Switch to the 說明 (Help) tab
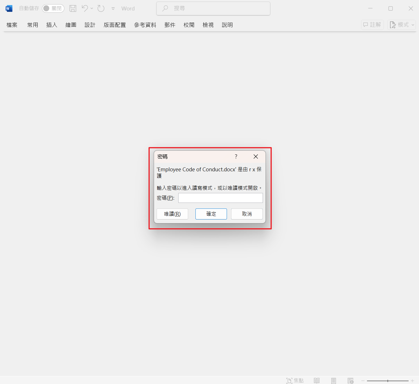419x384 pixels. [x=227, y=25]
